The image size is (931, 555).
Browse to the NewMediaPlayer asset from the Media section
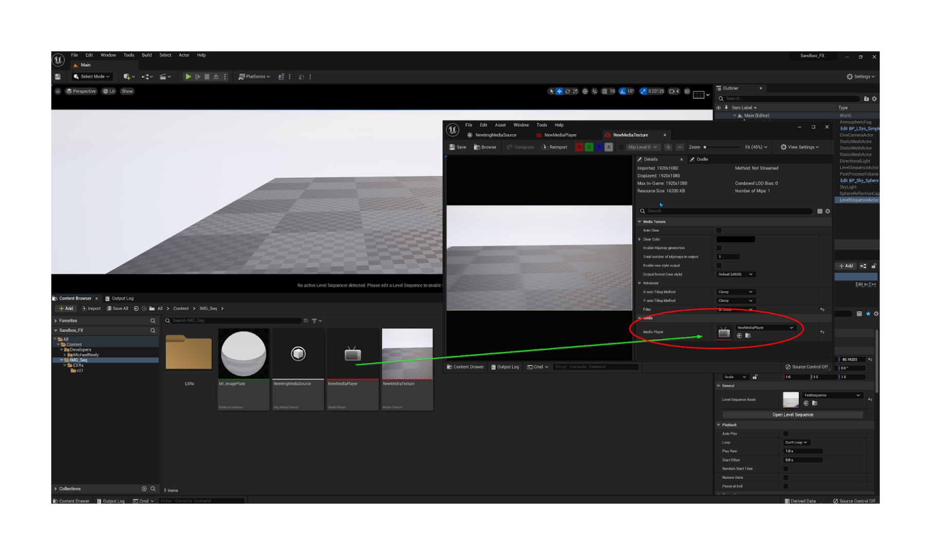coord(749,335)
